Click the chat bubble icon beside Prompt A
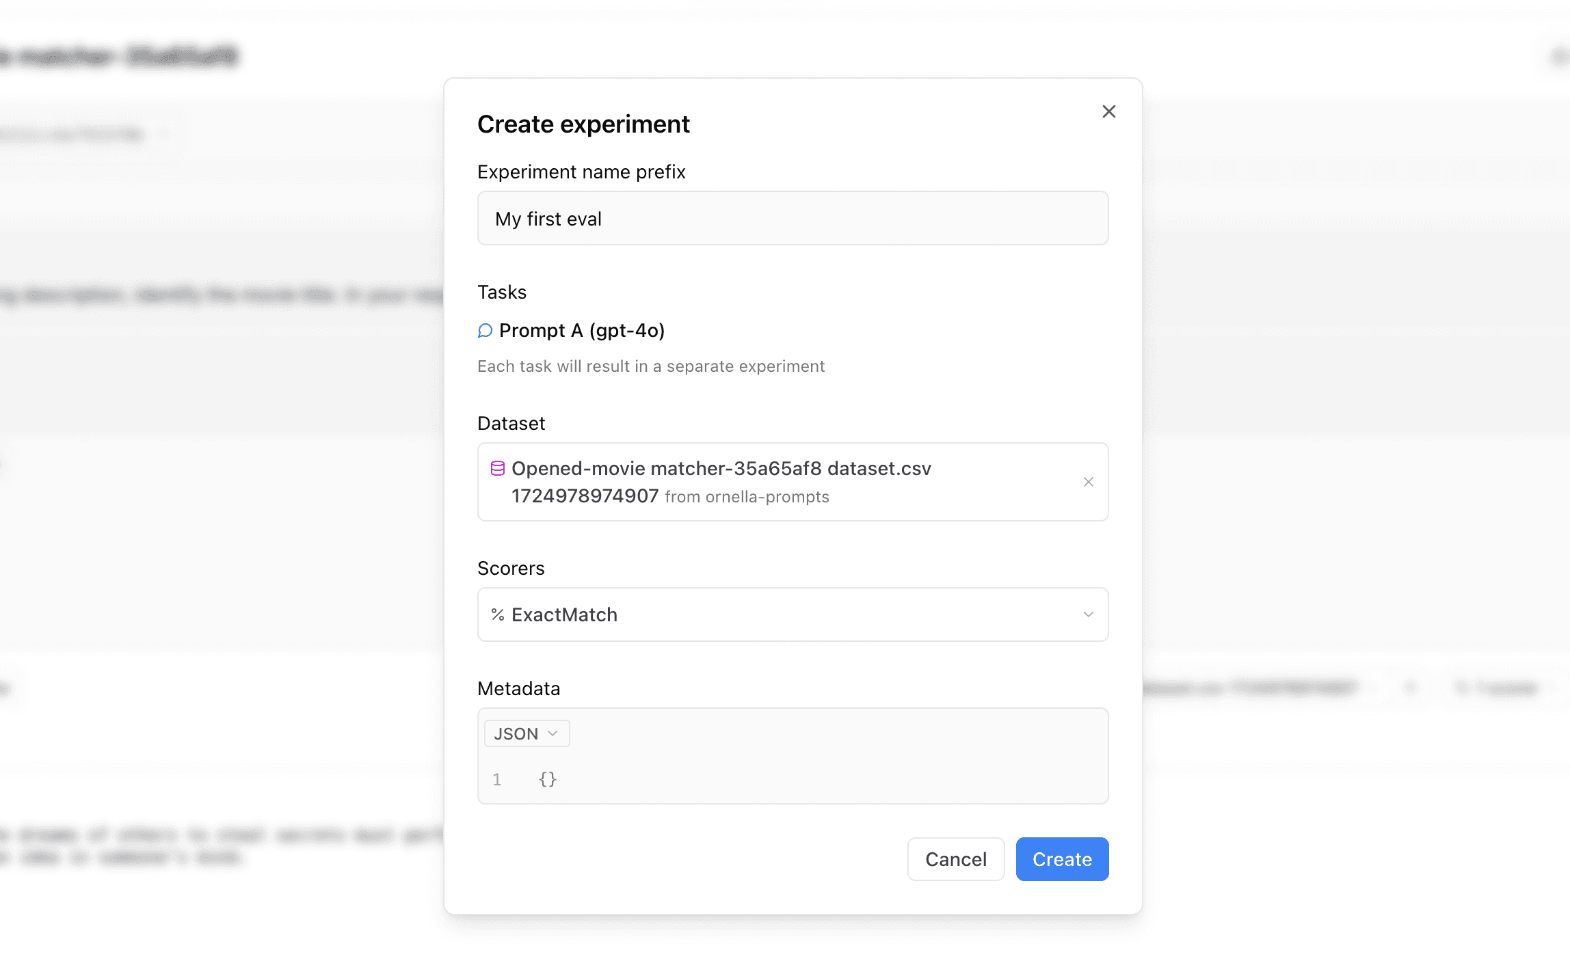 coord(485,331)
